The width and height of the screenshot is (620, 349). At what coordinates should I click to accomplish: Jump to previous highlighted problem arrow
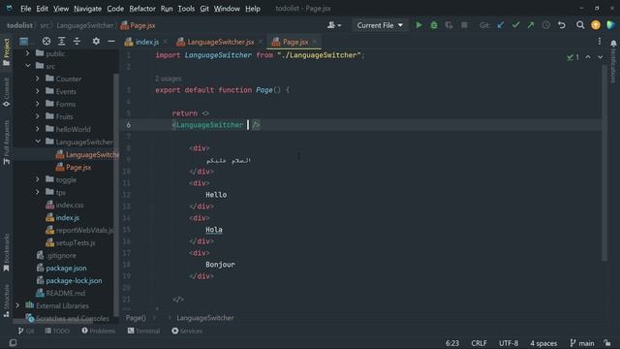point(588,57)
